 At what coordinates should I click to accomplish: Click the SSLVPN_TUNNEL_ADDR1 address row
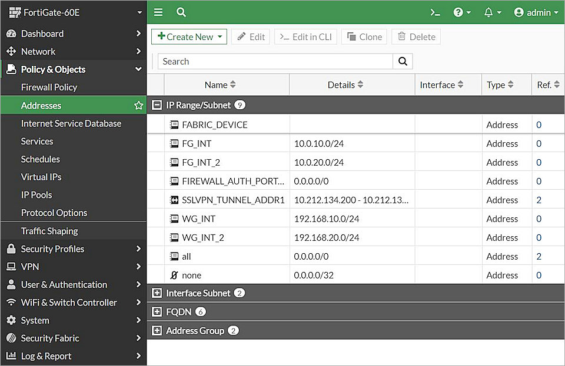[233, 200]
